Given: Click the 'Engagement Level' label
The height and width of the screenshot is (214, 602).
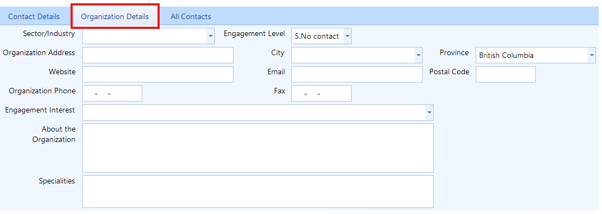Looking at the screenshot, I should pyautogui.click(x=254, y=33).
